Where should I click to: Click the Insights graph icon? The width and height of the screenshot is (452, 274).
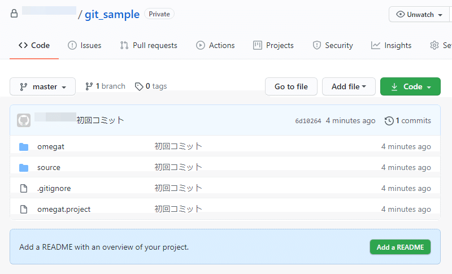coord(376,45)
